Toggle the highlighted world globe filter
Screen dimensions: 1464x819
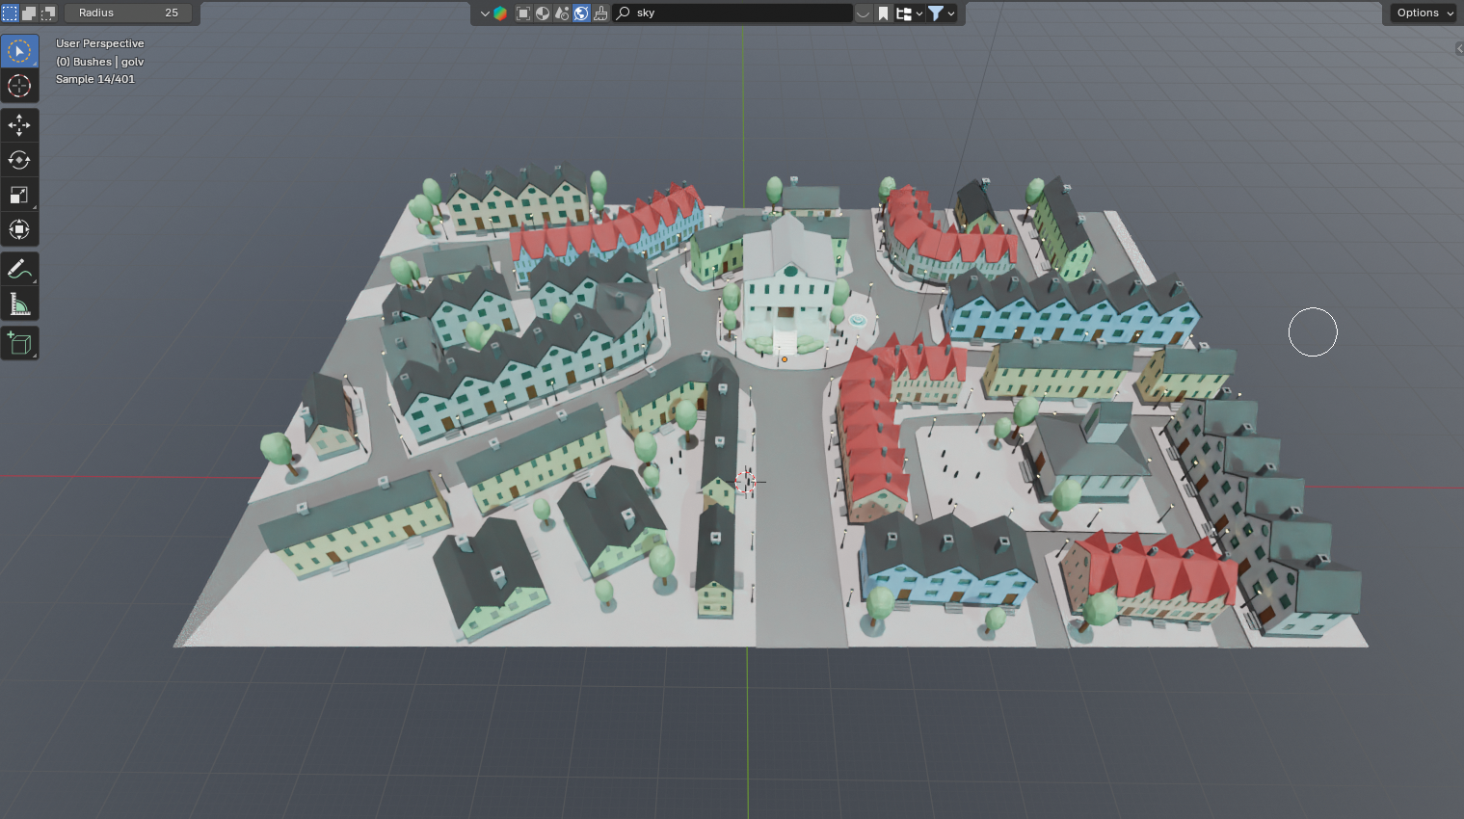click(581, 13)
